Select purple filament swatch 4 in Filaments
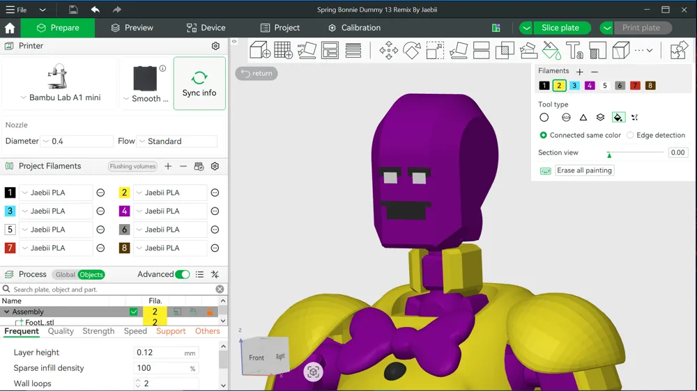Screen dimensions: 697x391 coord(590,86)
